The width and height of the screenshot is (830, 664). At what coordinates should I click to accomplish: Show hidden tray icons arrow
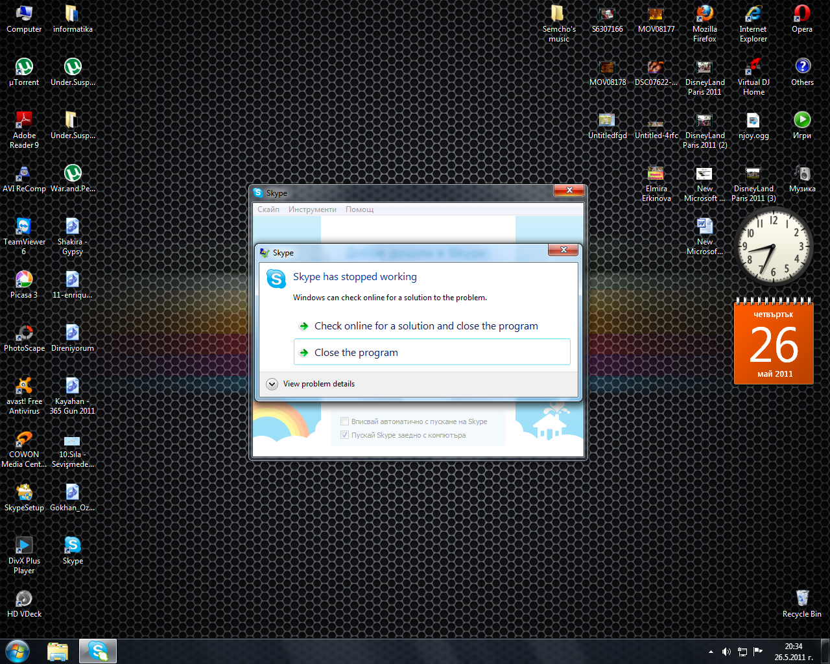coord(711,652)
